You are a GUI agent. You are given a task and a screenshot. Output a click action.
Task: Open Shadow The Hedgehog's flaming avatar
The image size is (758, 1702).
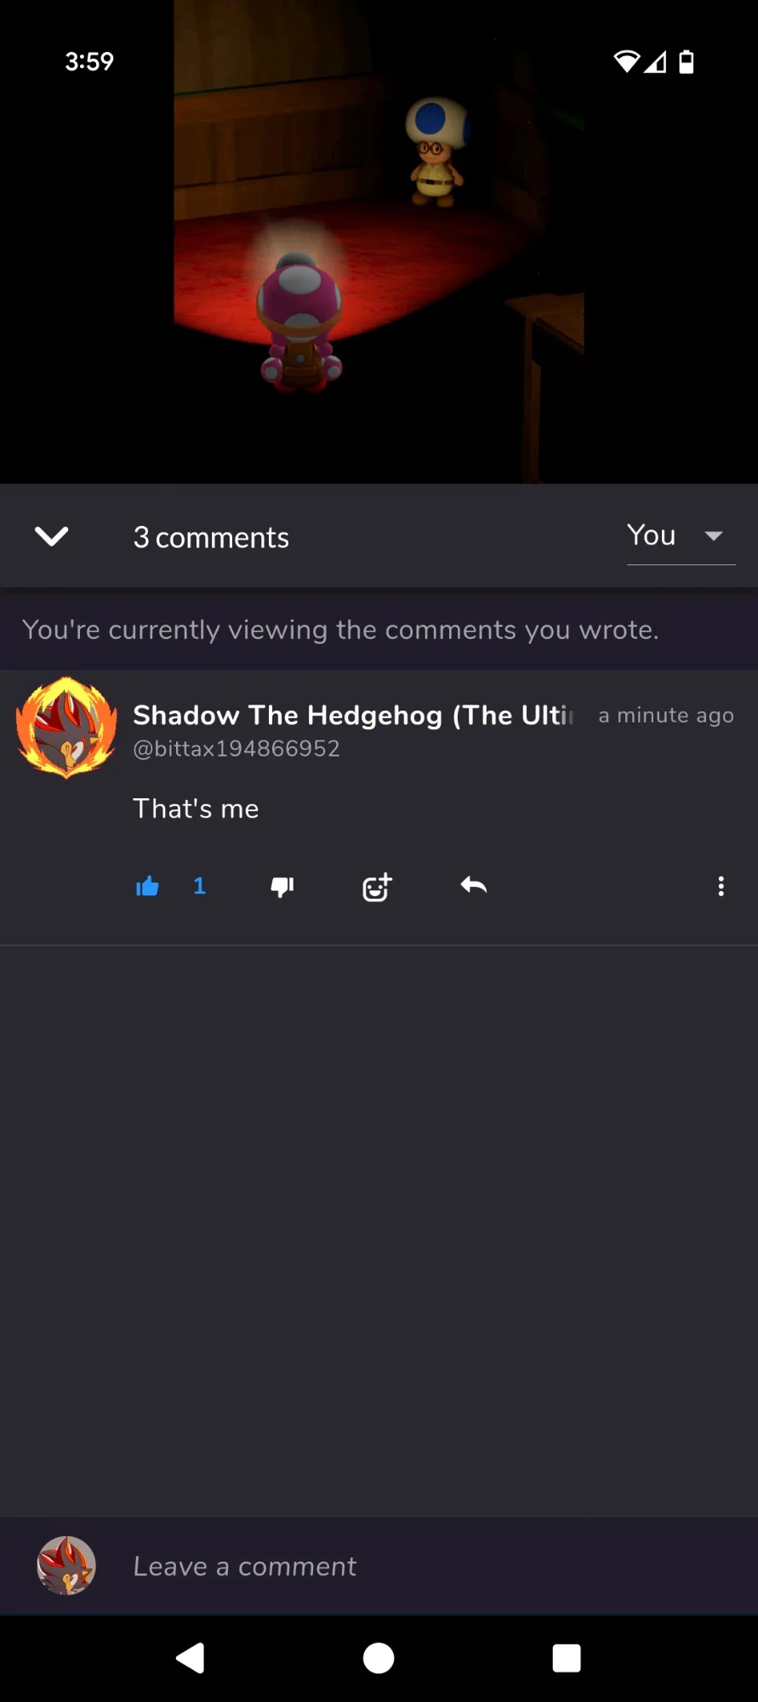coord(66,728)
